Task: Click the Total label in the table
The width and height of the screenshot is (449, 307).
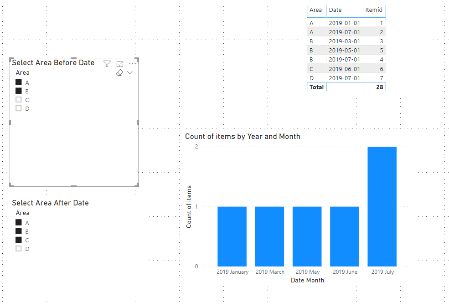Action: tap(316, 87)
